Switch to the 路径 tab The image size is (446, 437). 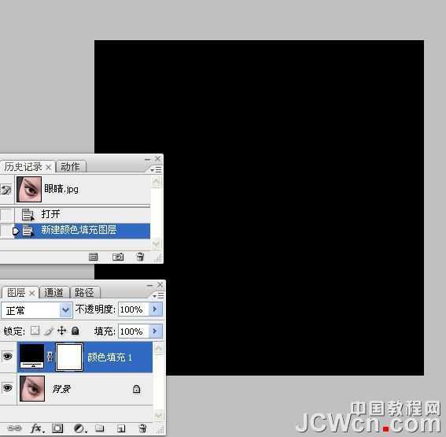[x=84, y=292]
